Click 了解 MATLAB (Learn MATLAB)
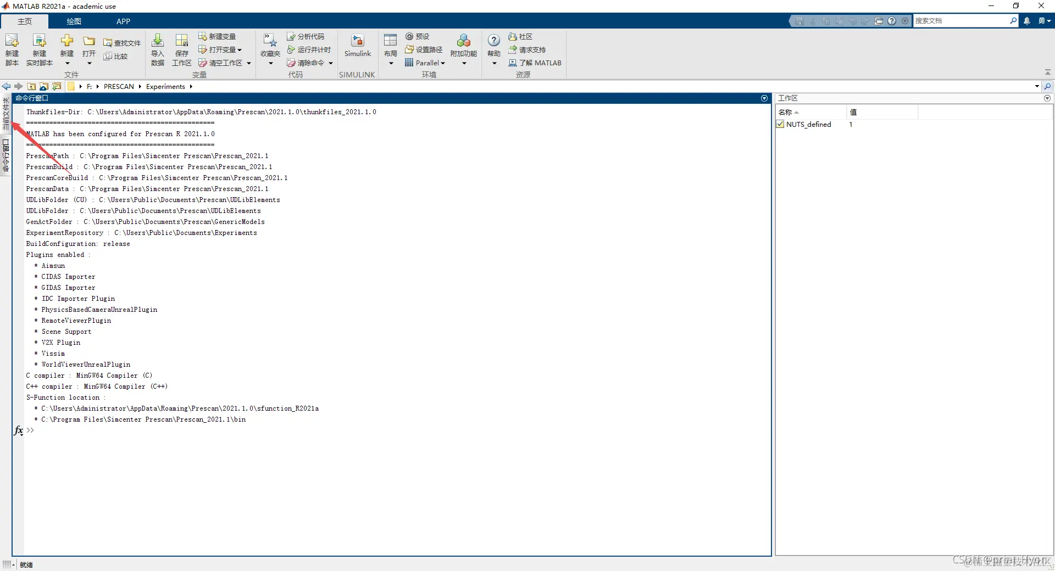 [535, 63]
